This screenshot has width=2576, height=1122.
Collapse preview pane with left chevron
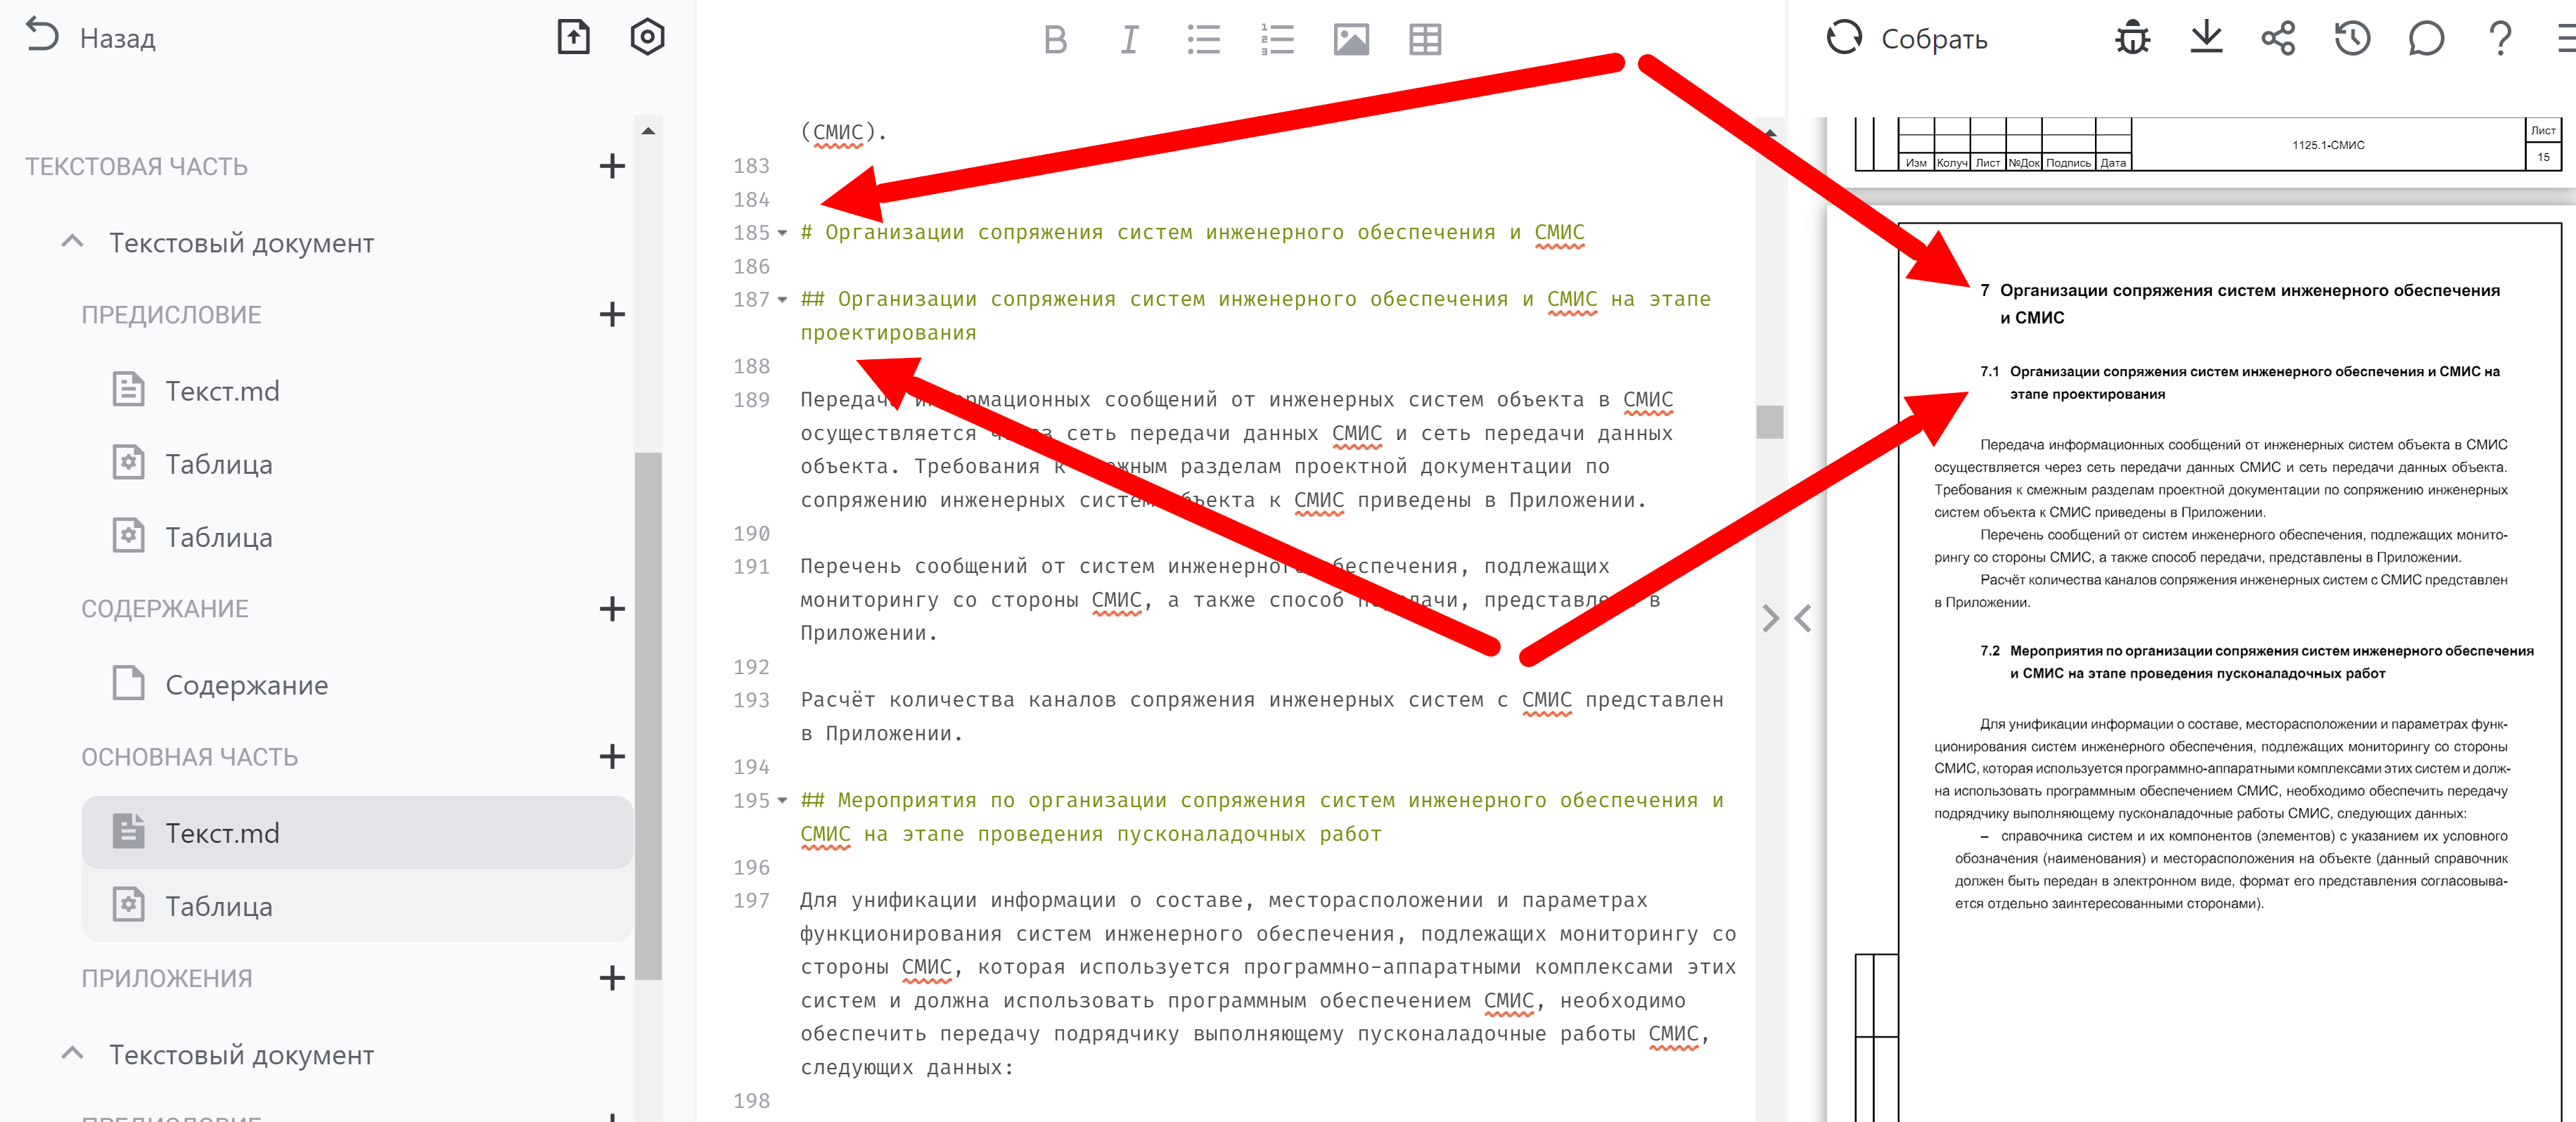click(1803, 618)
